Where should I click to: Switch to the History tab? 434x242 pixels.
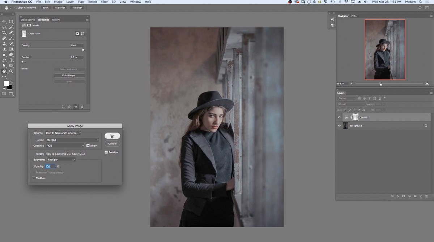pyautogui.click(x=56, y=20)
